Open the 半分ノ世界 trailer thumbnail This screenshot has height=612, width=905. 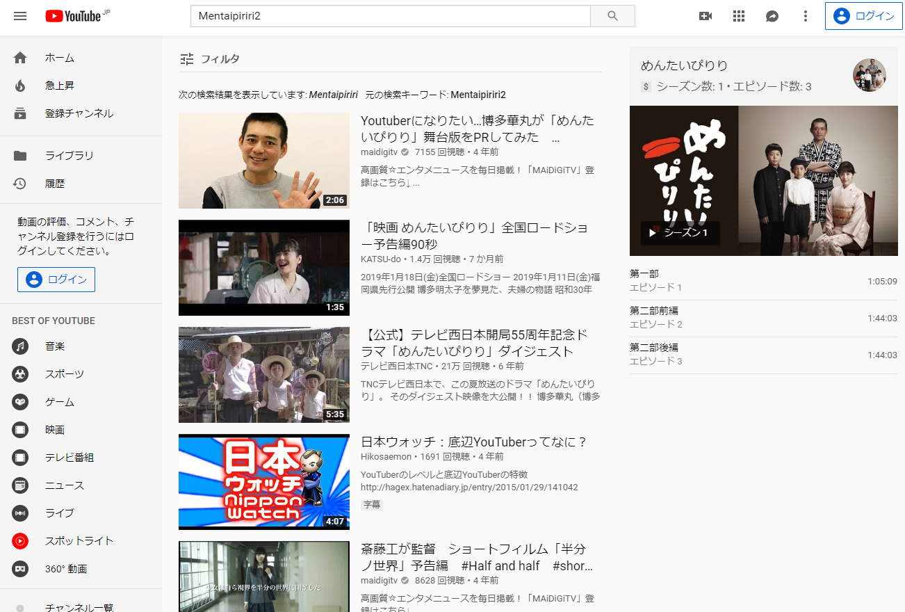coord(264,577)
